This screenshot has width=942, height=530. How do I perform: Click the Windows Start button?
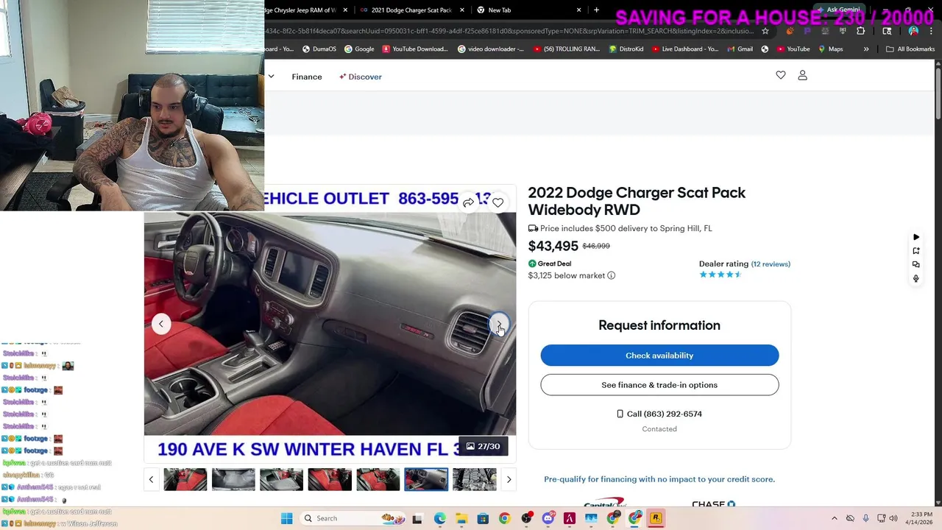click(287, 518)
